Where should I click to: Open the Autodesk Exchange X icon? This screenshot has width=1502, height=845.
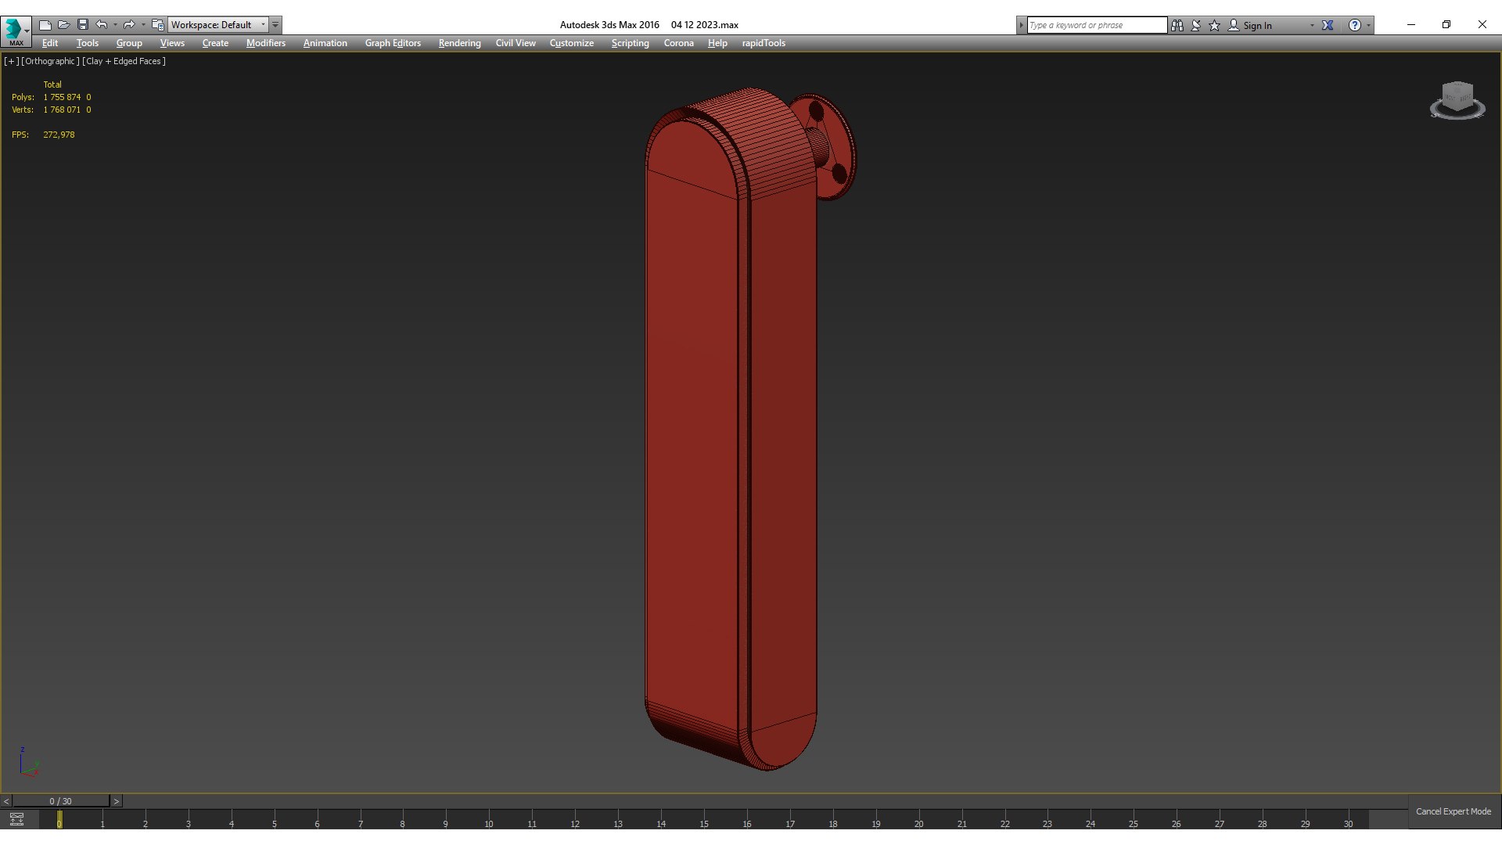[1328, 25]
